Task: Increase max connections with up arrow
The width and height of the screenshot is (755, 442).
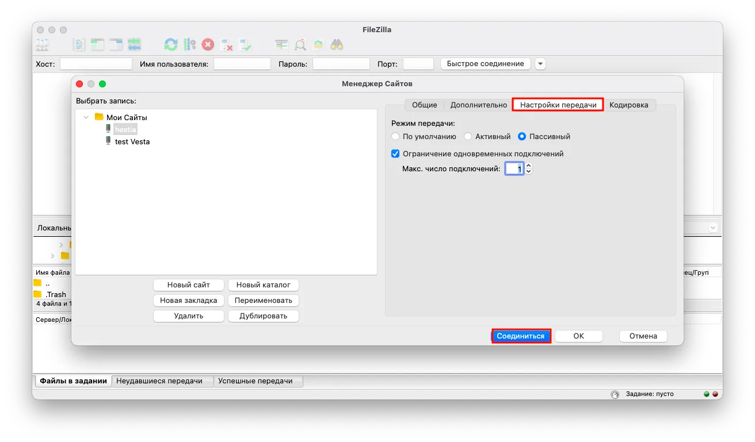Action: [x=529, y=166]
